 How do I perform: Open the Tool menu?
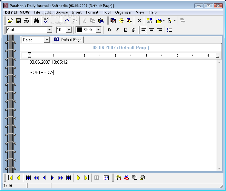click(x=107, y=12)
